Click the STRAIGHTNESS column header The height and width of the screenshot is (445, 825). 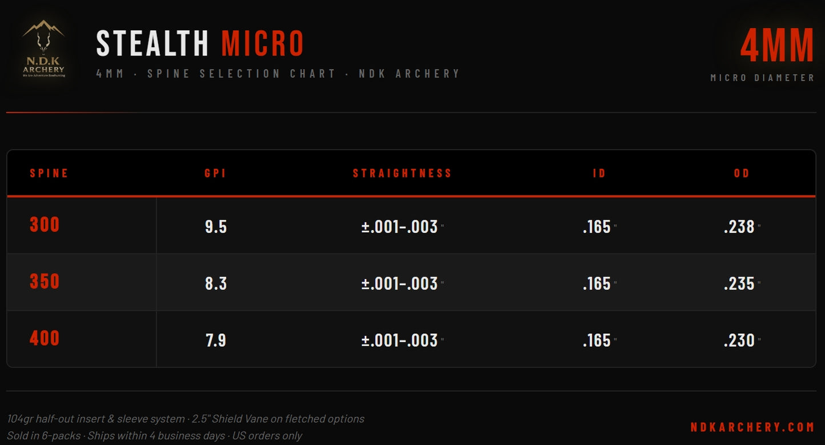[x=402, y=173]
